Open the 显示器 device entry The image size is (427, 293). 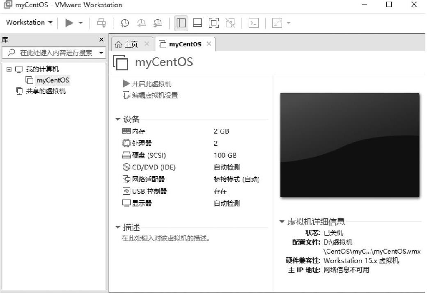click(142, 203)
